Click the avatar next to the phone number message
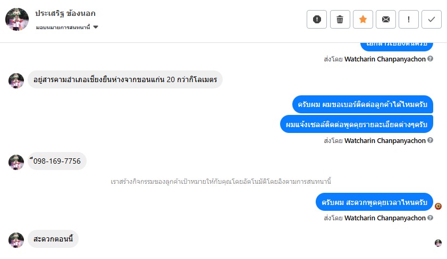The height and width of the screenshot is (259, 447). coord(16,162)
